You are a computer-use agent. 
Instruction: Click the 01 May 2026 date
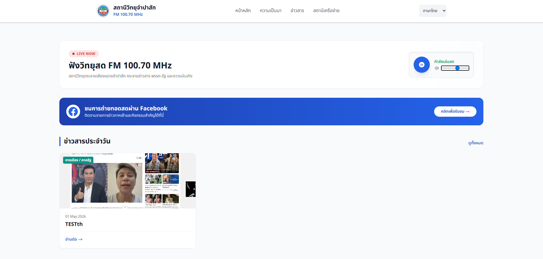pos(75,216)
